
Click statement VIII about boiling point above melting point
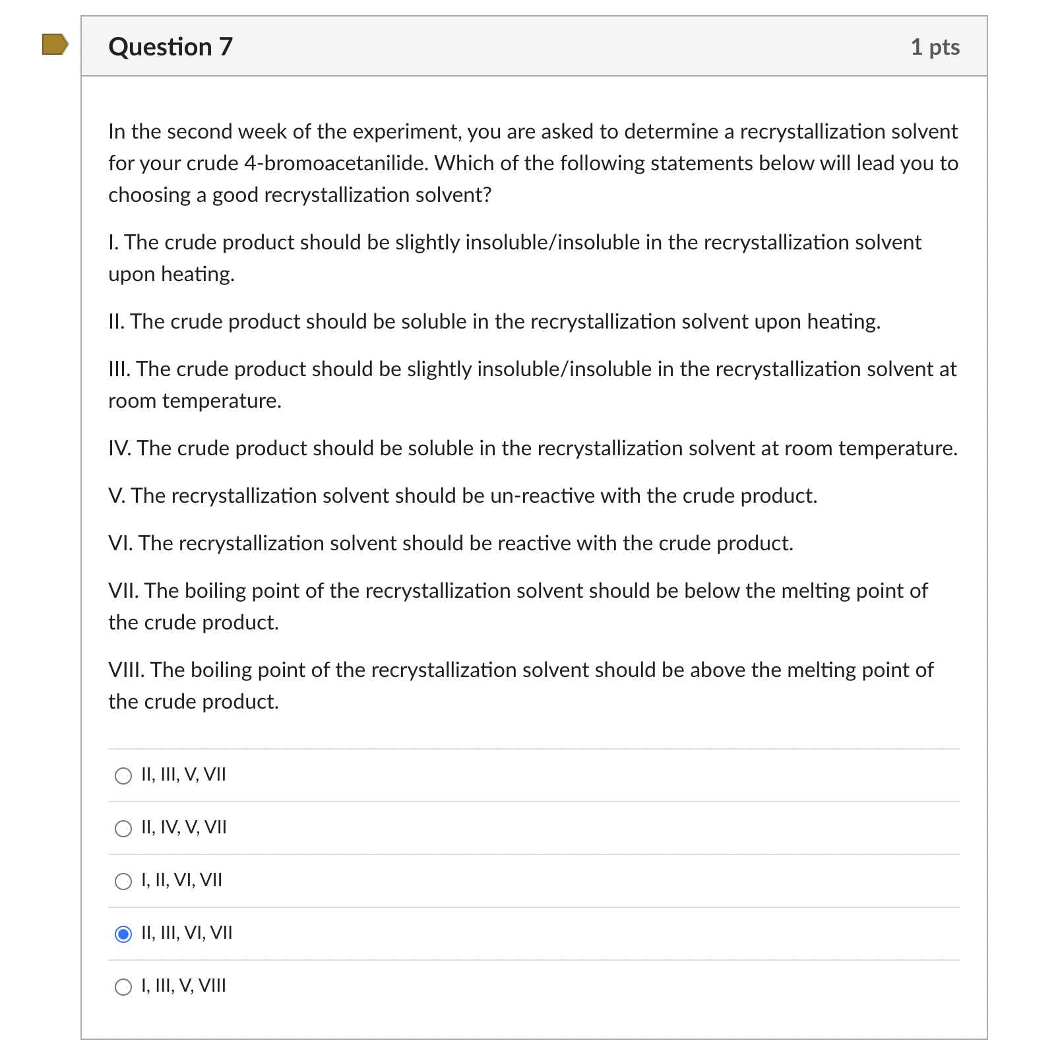pos(520,686)
